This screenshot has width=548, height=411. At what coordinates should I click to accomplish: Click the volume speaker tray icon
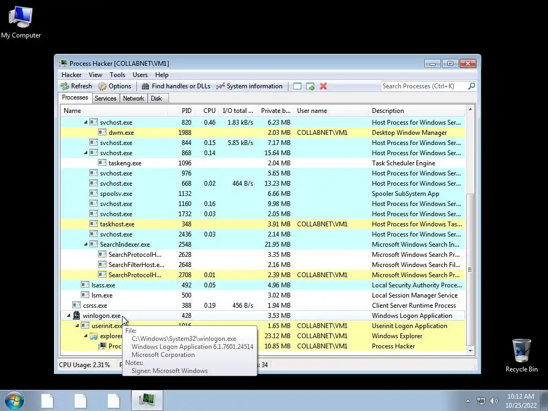point(494,401)
